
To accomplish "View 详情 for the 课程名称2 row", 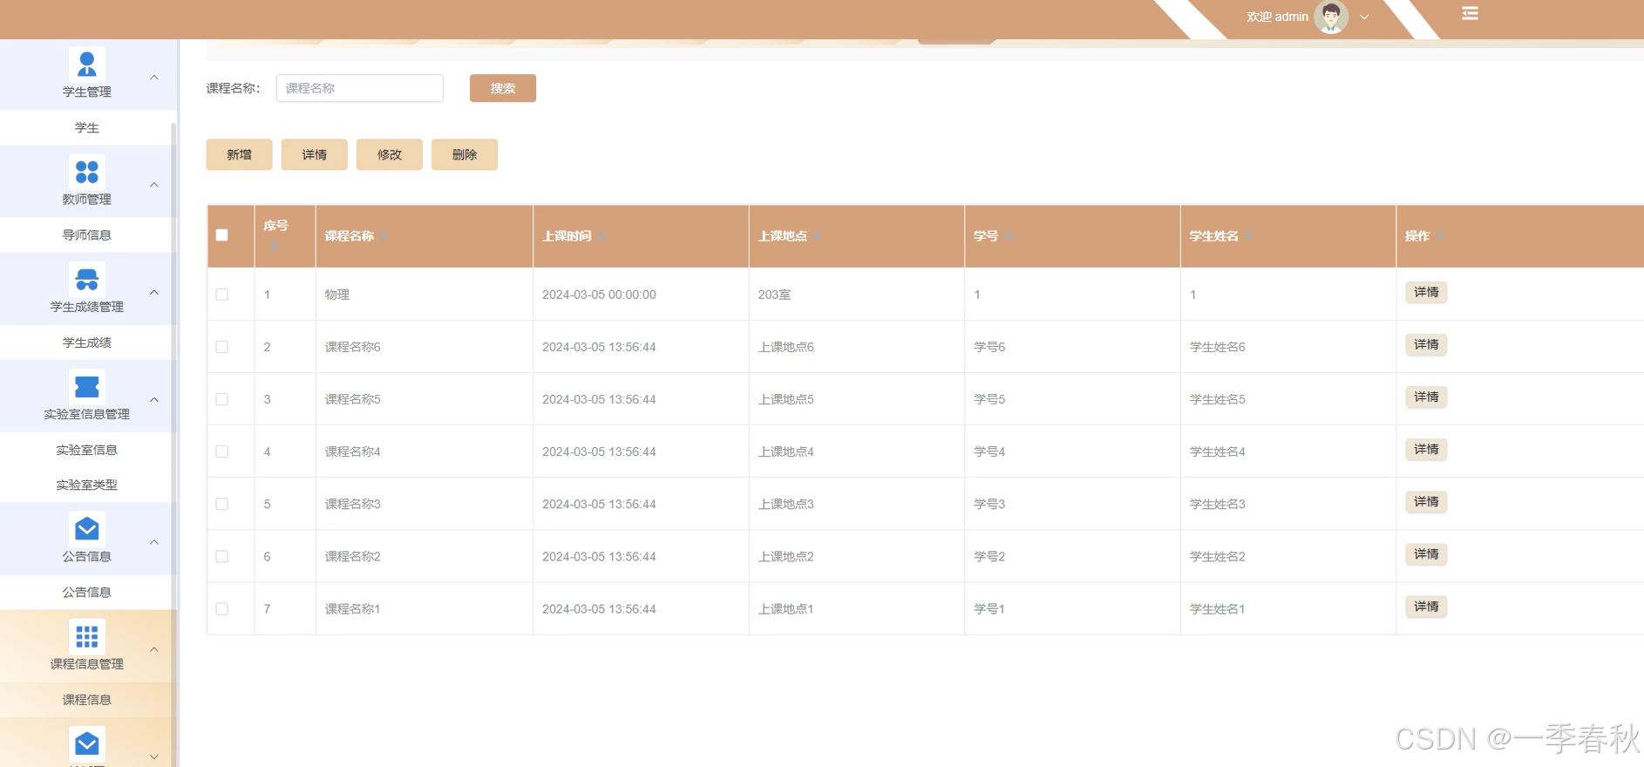I will tap(1426, 553).
